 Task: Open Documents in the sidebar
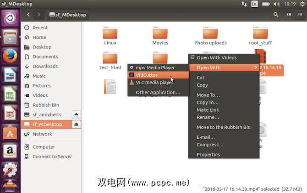[x=51, y=57]
